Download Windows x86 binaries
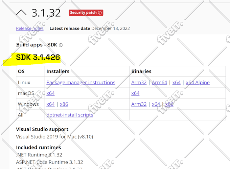Image resolution: width=230 pixels, height=169 pixels. tap(169, 104)
